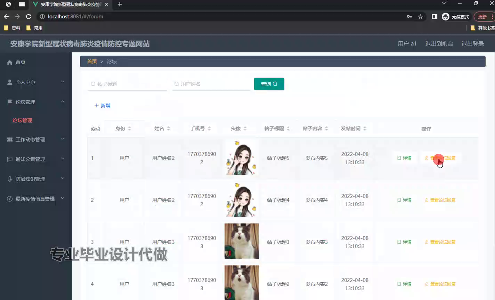Expand the 通知公告管理 sidebar menu
This screenshot has width=495, height=300.
coord(36,159)
